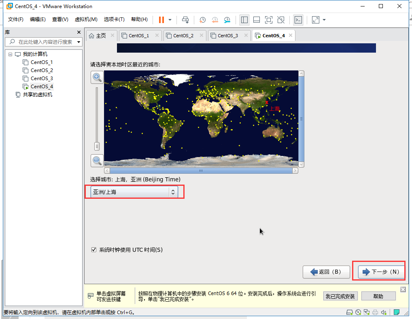Close the library panel
Image resolution: width=412 pixels, height=319 pixels.
79,32
